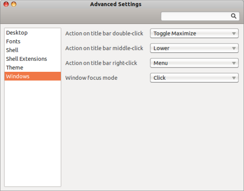Click the title bar double-click action label
Viewport: 244px width, 191px height.
[104, 33]
